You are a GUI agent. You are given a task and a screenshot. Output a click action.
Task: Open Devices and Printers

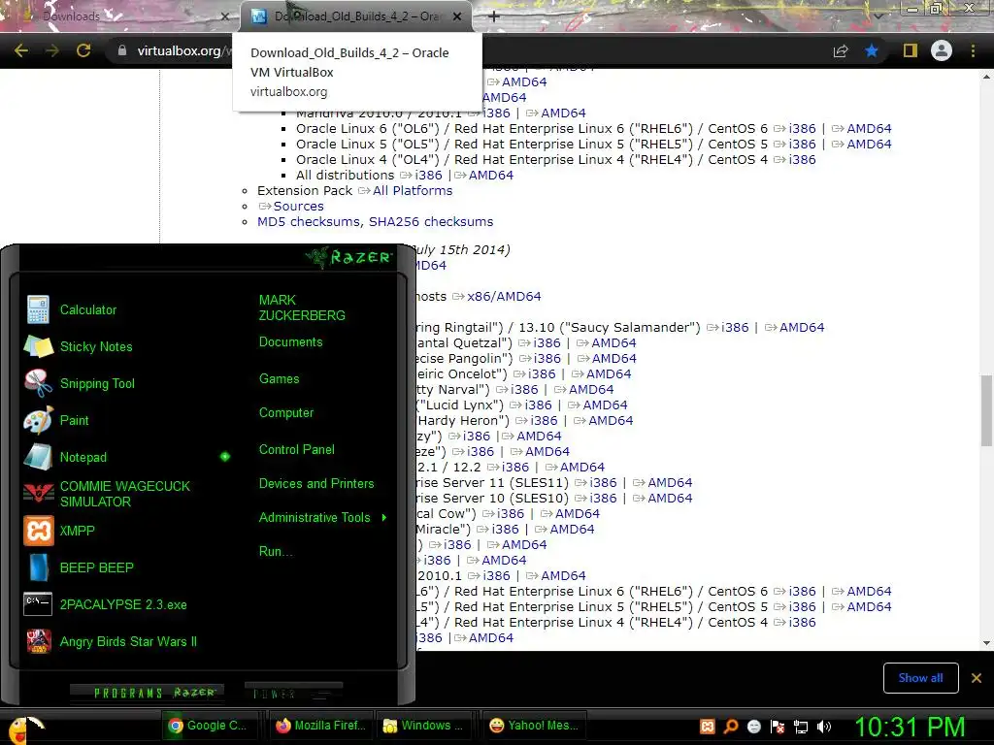[x=316, y=484]
